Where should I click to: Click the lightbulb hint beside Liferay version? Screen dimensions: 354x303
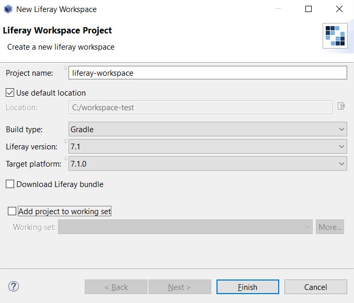pos(65,141)
